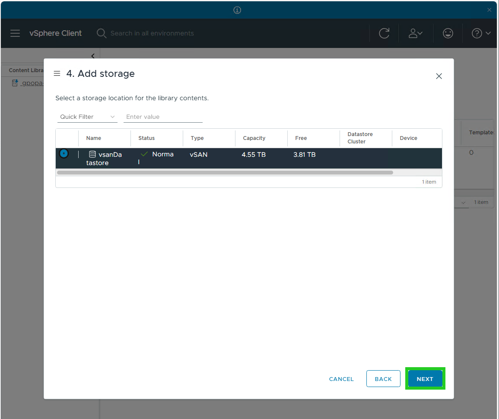Viewport: 499px width, 419px height.
Task: Refresh the vSphere Client view
Action: tap(384, 33)
